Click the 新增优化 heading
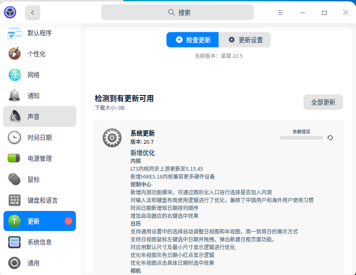The image size is (356, 275). [x=143, y=153]
